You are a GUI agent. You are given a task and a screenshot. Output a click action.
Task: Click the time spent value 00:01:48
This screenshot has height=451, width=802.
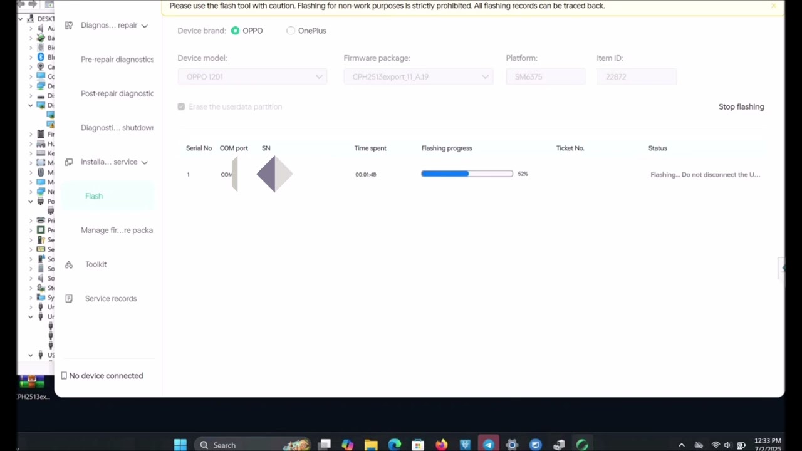click(366, 175)
